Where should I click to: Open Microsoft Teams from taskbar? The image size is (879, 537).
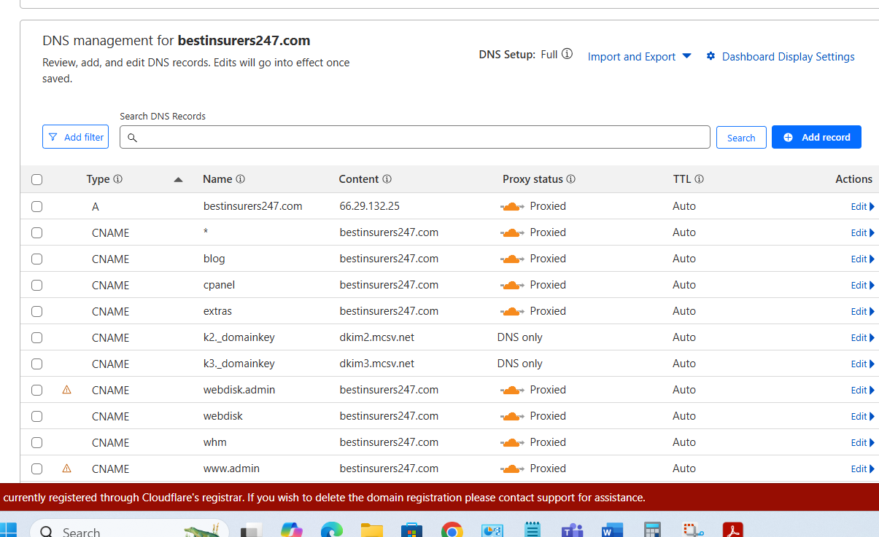[572, 530]
